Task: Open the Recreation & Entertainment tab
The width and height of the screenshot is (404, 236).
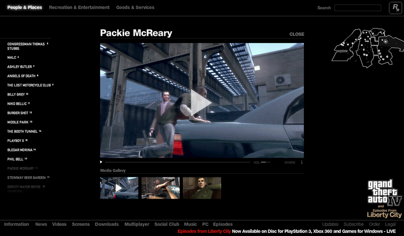Action: (x=79, y=8)
